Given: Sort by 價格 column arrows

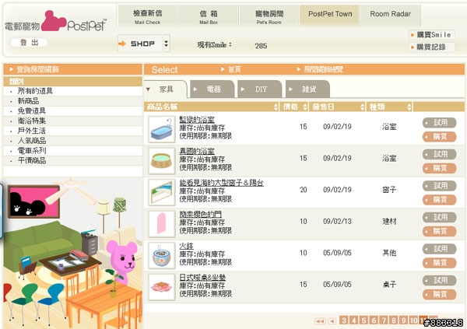Looking at the screenshot, I should [x=305, y=107].
